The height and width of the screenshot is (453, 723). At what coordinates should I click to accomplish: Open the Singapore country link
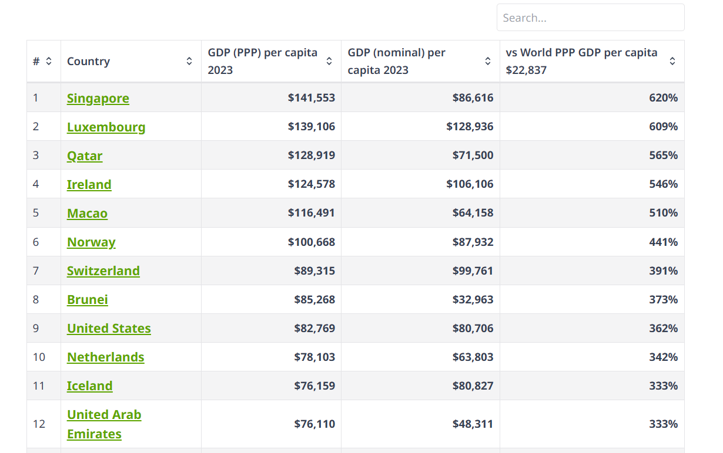coord(98,98)
